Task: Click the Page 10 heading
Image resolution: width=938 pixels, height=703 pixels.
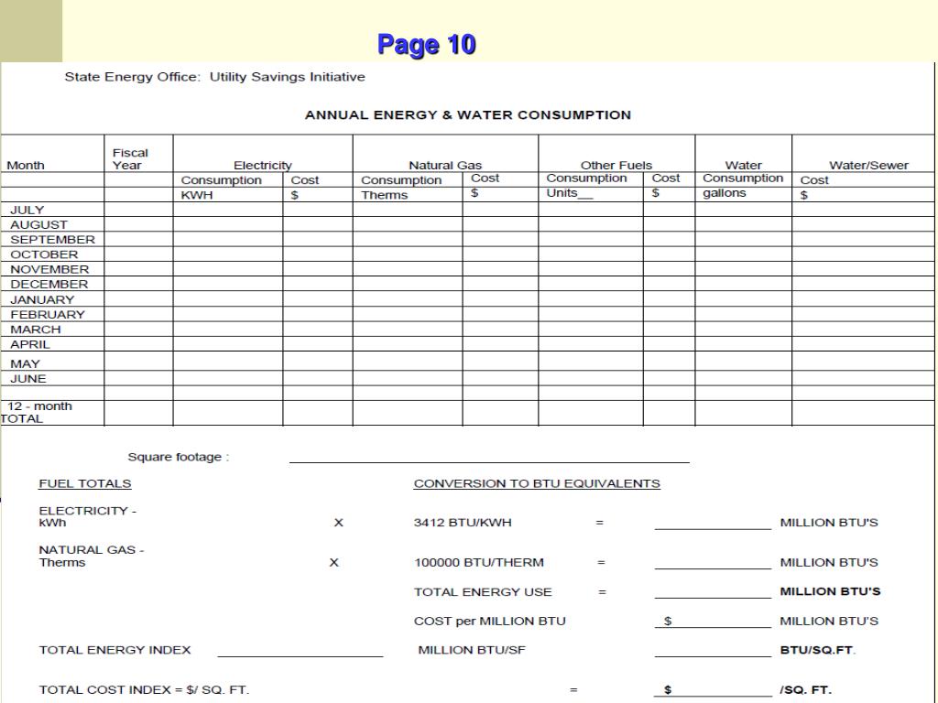Action: click(427, 45)
